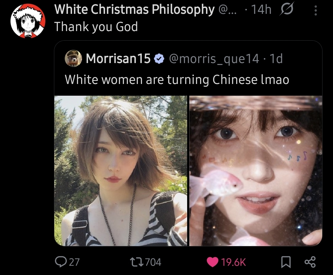The width and height of the screenshot is (333, 275).
Task: View the left photo with short-haired woman
Action: coord(121,171)
